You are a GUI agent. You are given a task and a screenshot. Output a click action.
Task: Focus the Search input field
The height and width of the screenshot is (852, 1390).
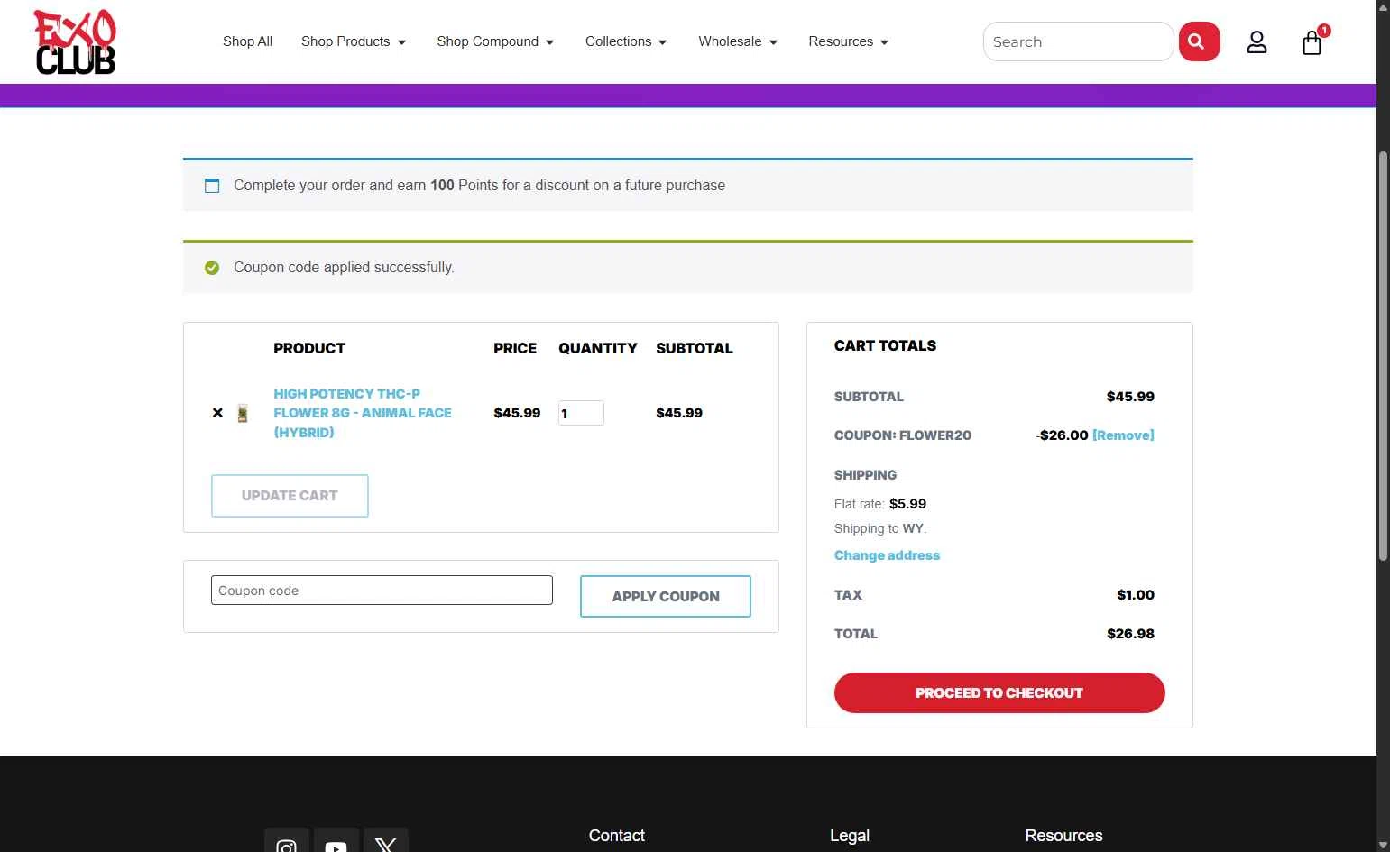click(x=1078, y=41)
